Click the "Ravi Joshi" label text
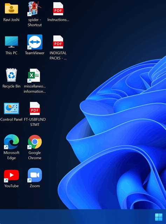The image size is (166, 224). pyautogui.click(x=12, y=20)
